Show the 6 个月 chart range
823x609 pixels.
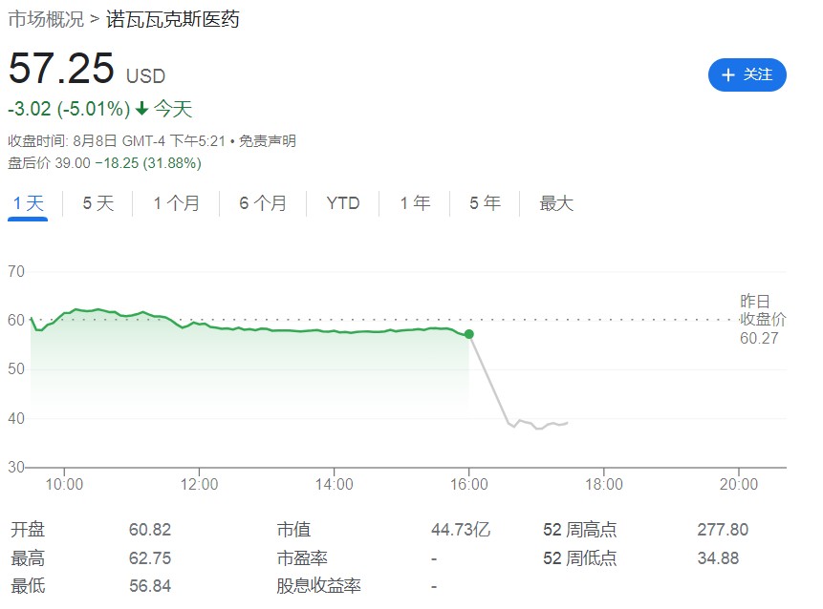[263, 203]
